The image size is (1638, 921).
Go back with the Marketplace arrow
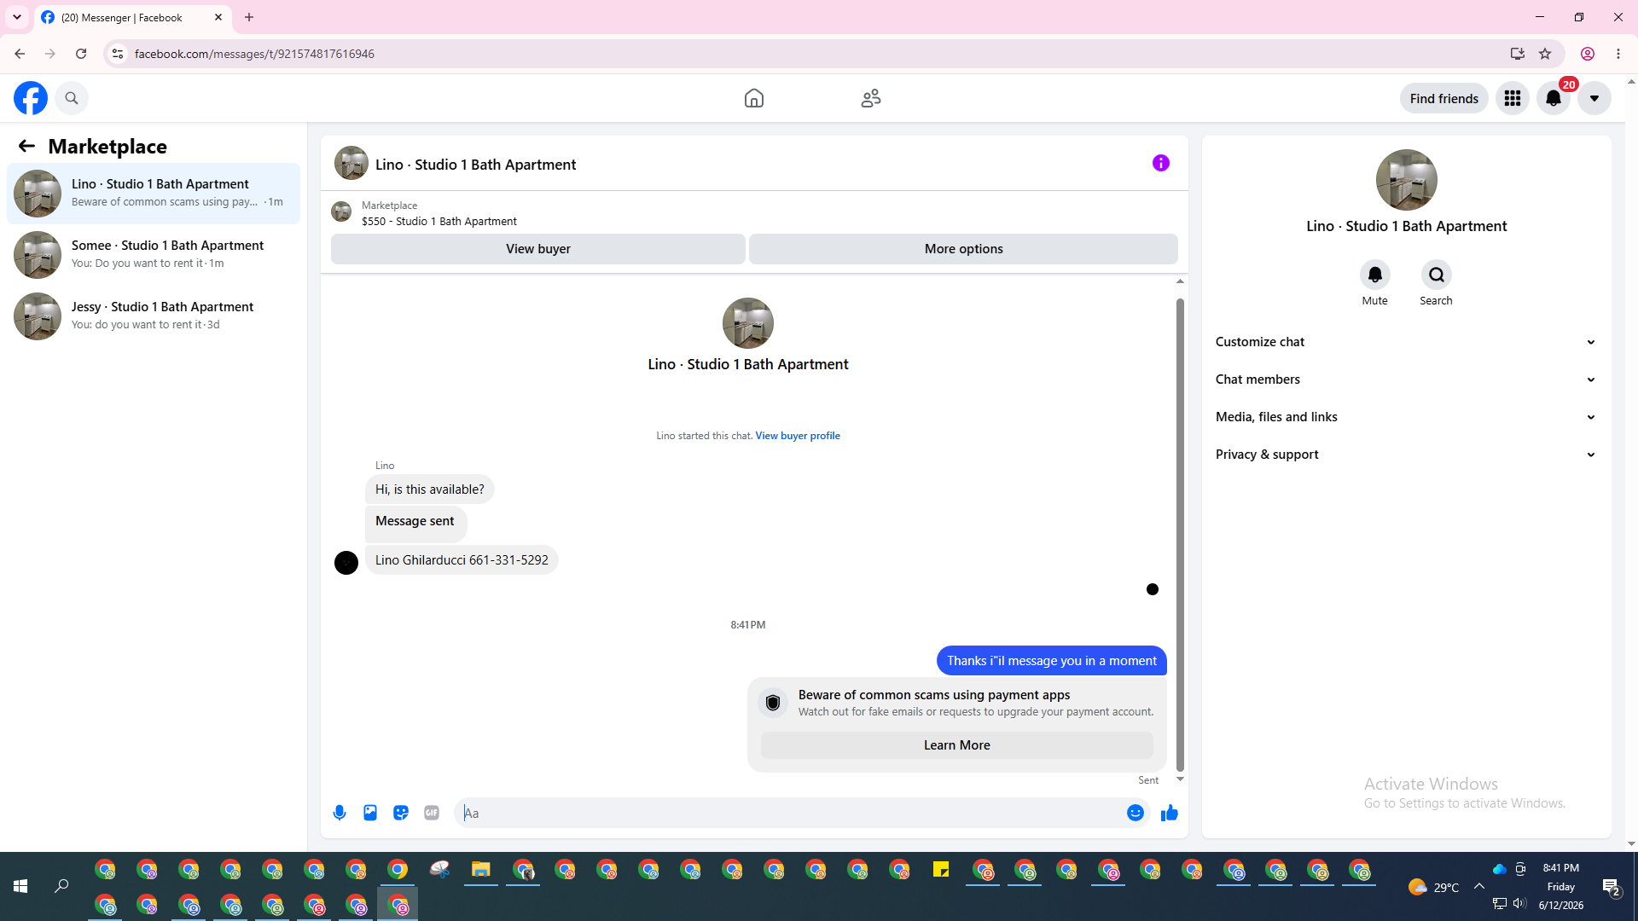26,146
